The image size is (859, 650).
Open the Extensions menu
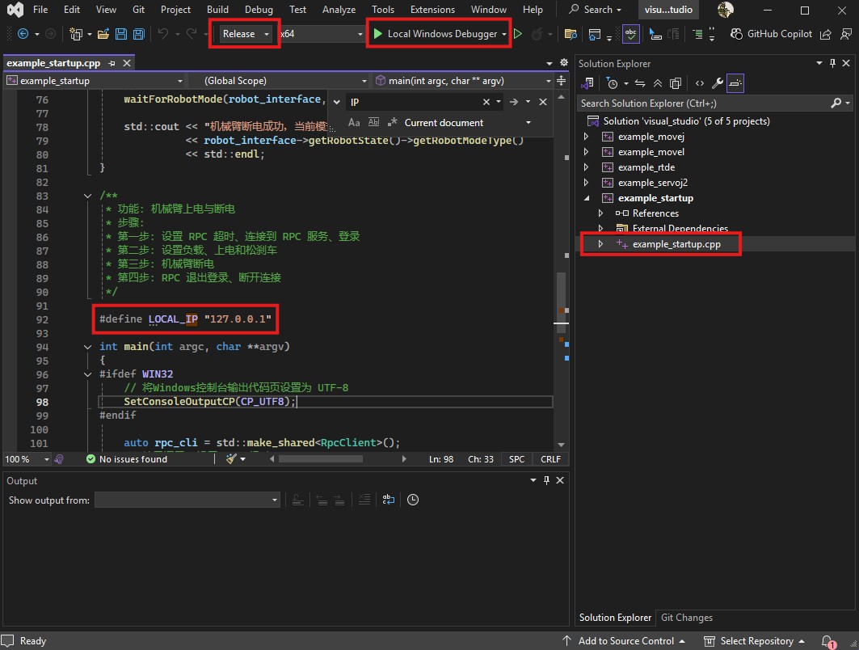432,10
